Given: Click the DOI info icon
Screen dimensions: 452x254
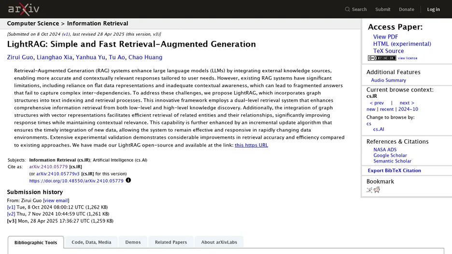Looking at the screenshot, I should [128, 180].
